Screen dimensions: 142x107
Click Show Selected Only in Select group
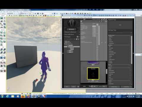(x=1, y=63)
